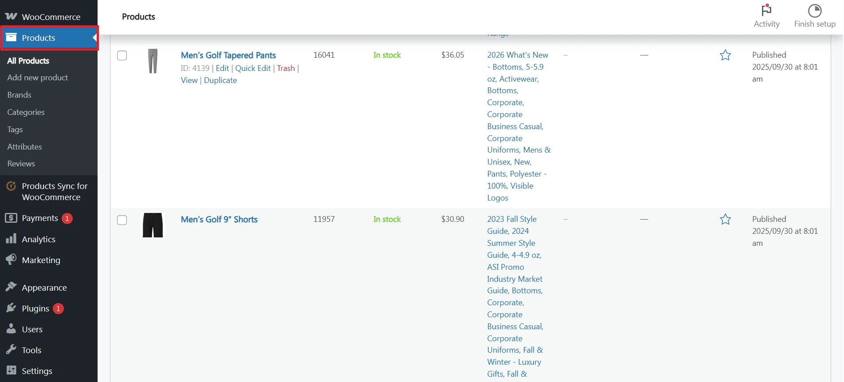This screenshot has width=844, height=382.
Task: Open Add new product submenu
Action: 38,78
